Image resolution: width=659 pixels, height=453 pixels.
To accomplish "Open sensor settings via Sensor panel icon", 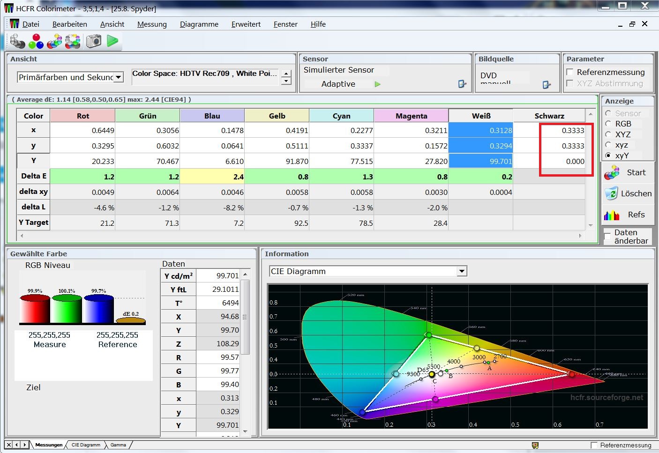I will [462, 84].
